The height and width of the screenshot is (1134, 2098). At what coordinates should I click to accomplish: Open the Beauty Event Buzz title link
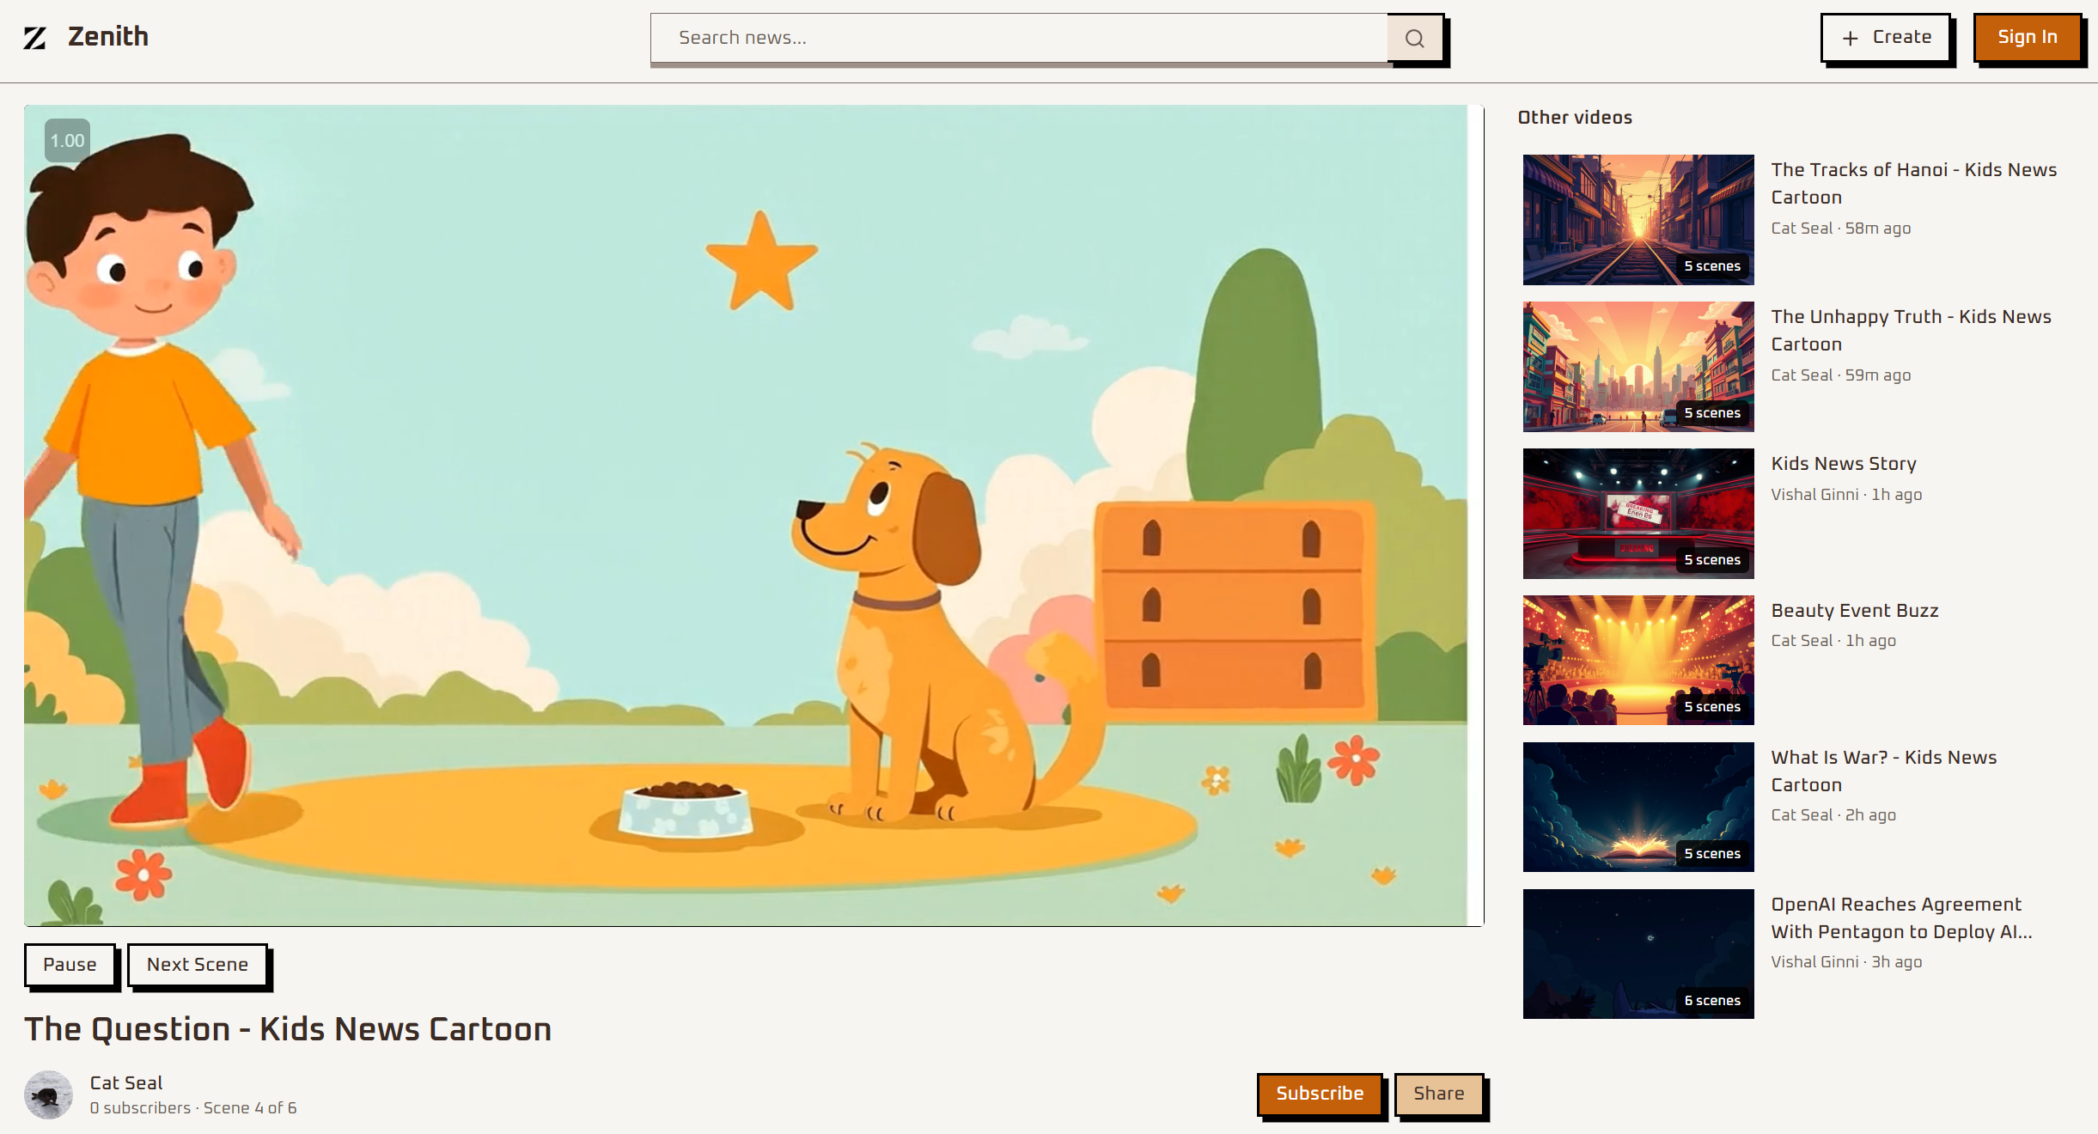tap(1854, 611)
